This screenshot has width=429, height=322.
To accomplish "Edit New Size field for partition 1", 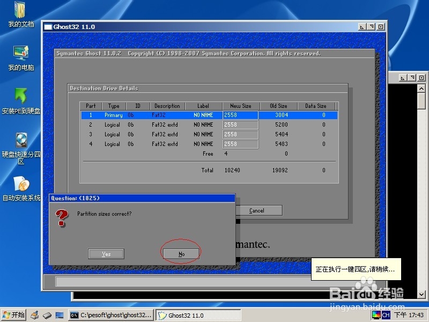I will click(x=240, y=115).
